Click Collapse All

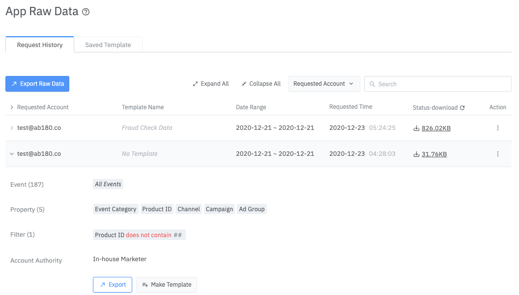[x=261, y=84]
